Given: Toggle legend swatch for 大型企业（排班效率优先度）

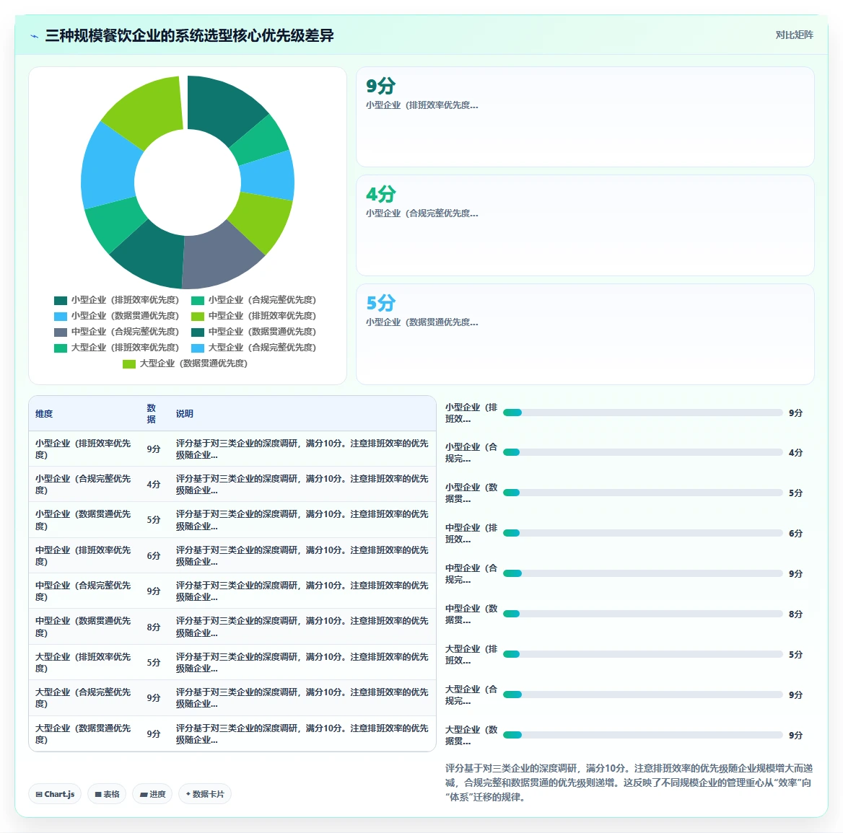Looking at the screenshot, I should pos(60,348).
